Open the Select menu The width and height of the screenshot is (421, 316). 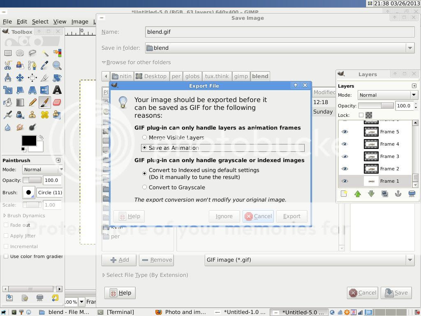(40, 21)
